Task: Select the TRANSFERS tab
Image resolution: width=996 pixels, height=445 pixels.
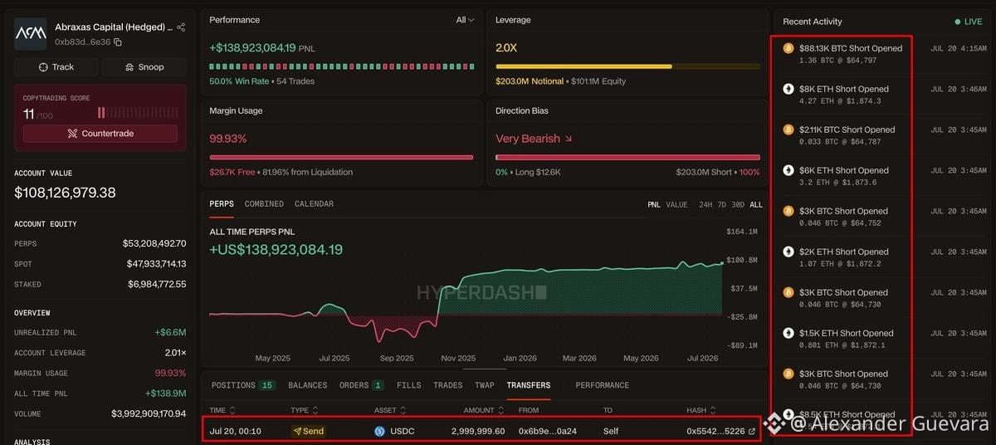Action: pos(529,385)
